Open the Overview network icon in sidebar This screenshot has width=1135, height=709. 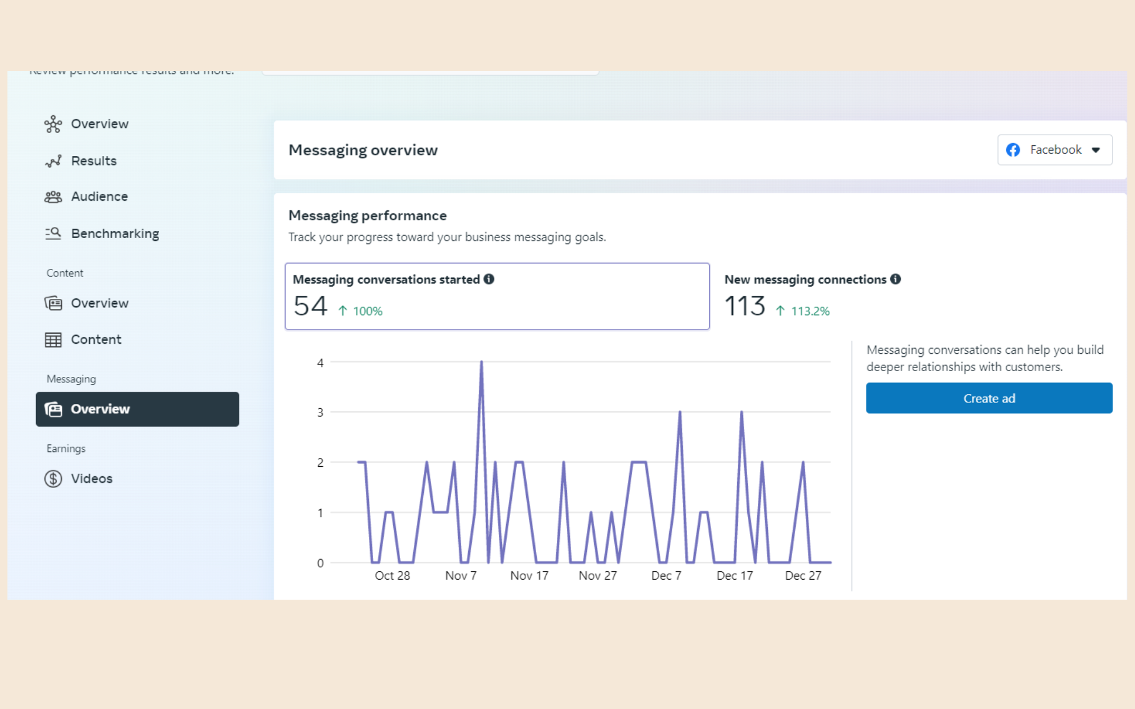tap(53, 124)
